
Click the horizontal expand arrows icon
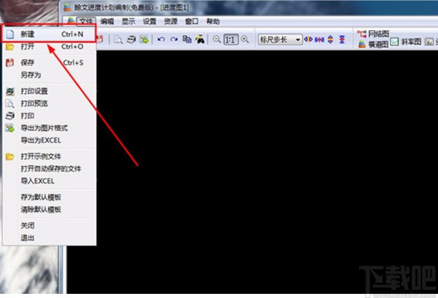tap(308, 40)
